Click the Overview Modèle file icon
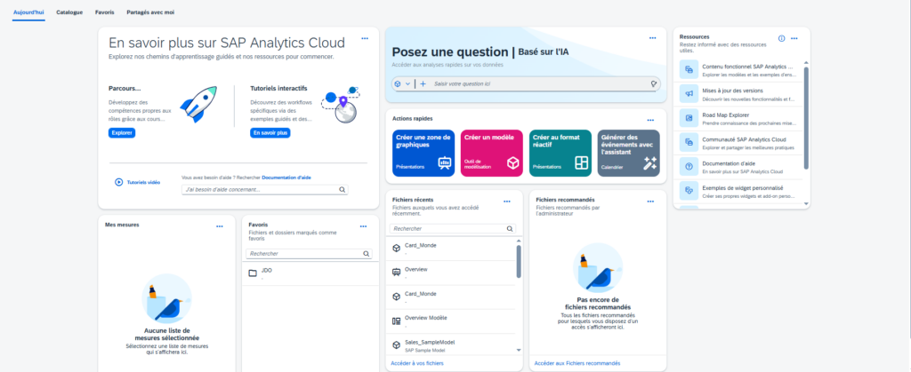 coord(396,321)
